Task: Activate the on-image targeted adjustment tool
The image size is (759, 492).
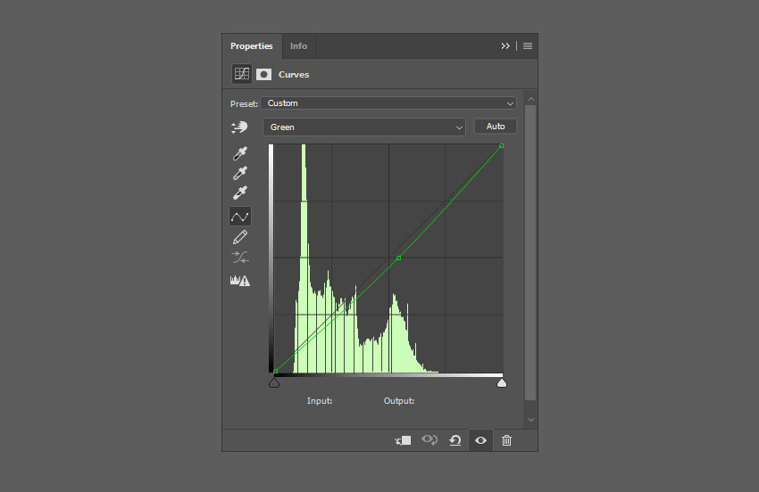Action: click(x=239, y=127)
